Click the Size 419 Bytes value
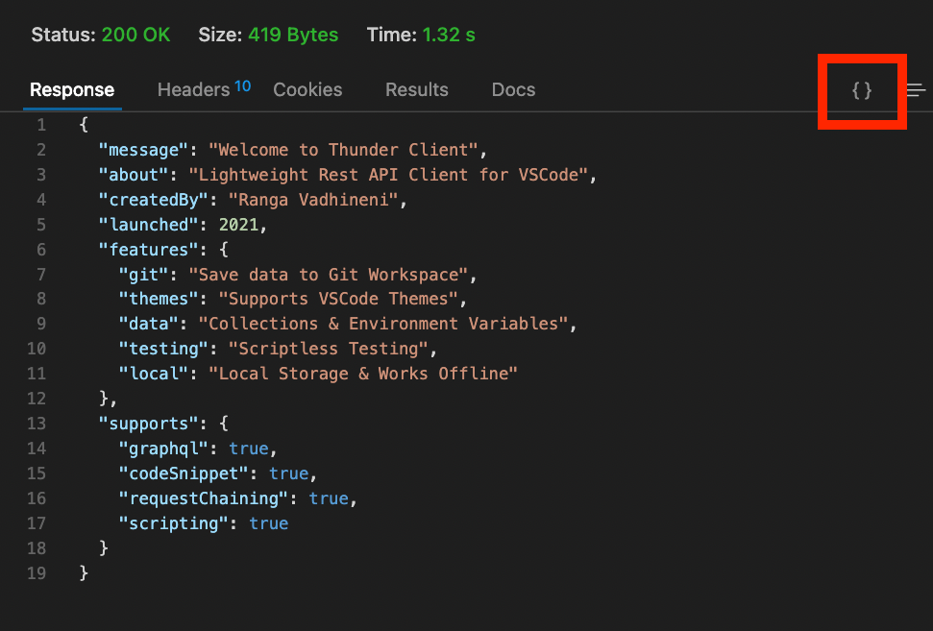The image size is (933, 631). coord(293,35)
